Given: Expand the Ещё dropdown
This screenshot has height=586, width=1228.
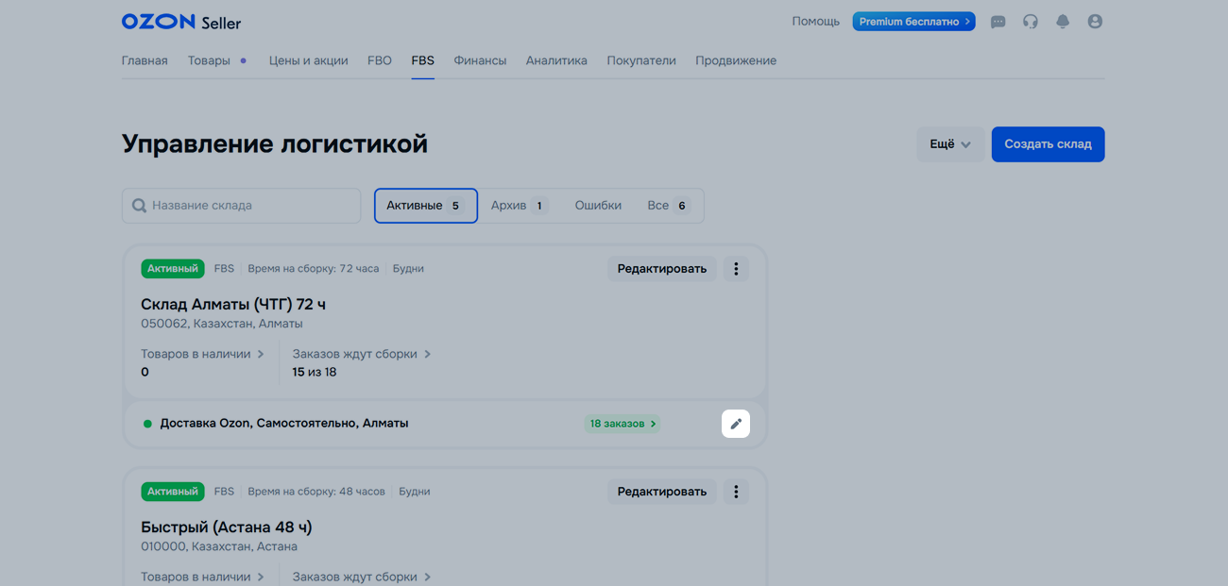Looking at the screenshot, I should point(949,144).
